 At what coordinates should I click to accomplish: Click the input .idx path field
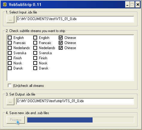[x=75, y=19]
